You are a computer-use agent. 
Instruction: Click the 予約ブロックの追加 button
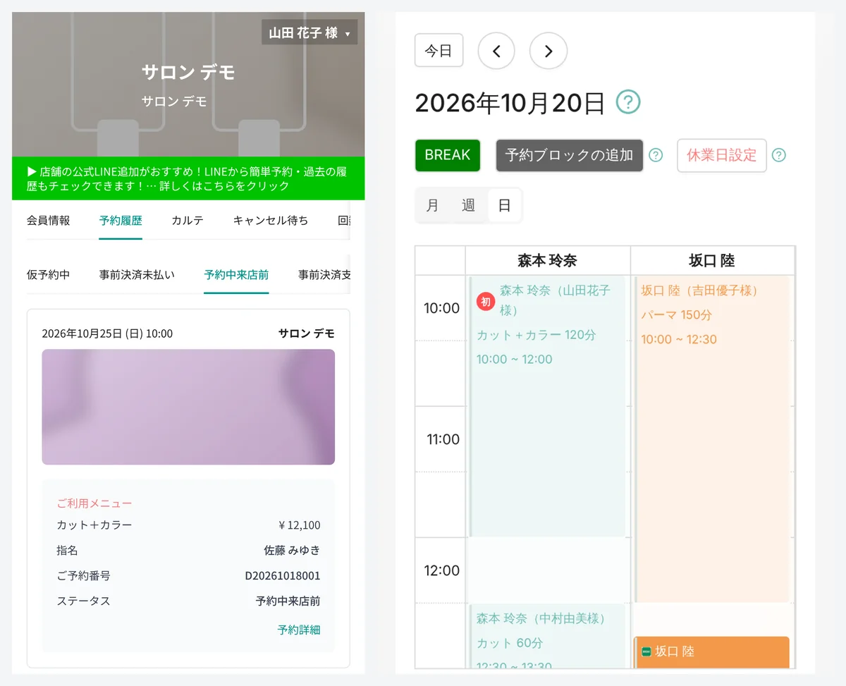point(570,155)
